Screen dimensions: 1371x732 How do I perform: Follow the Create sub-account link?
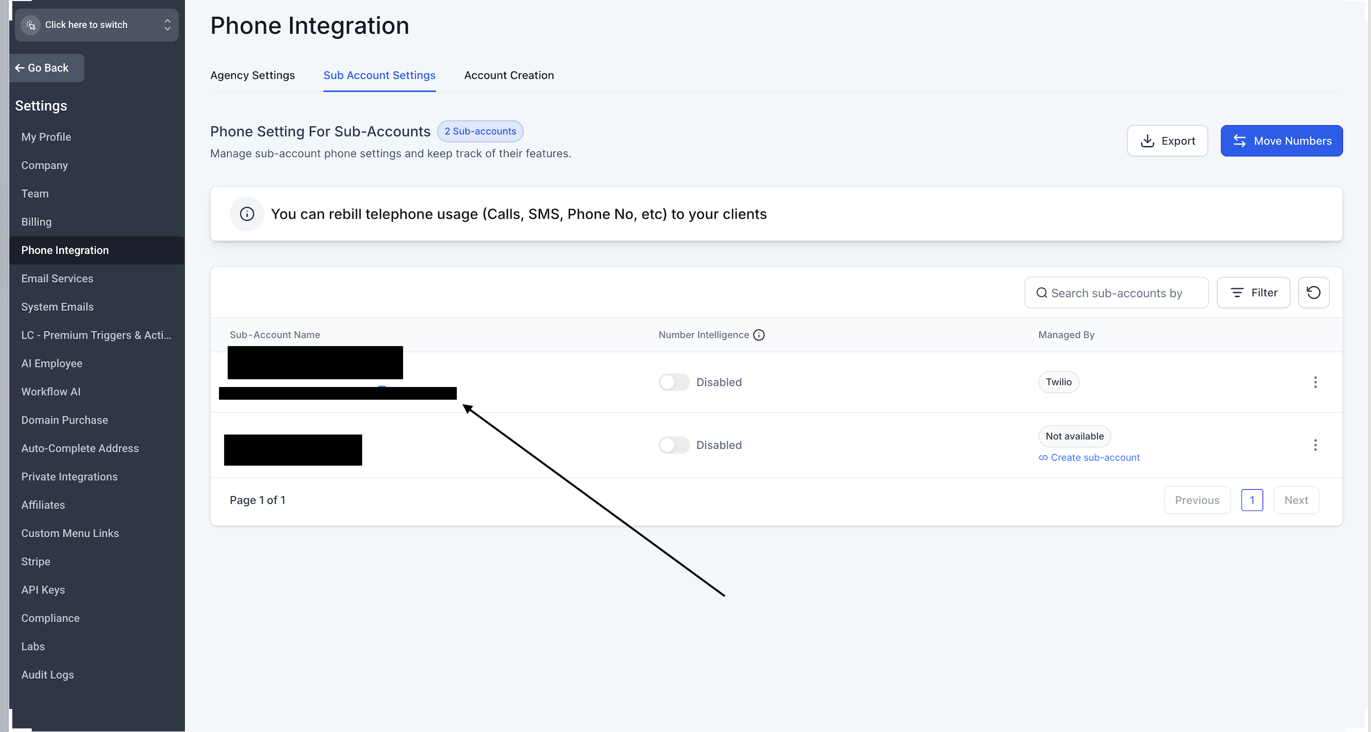click(1095, 457)
